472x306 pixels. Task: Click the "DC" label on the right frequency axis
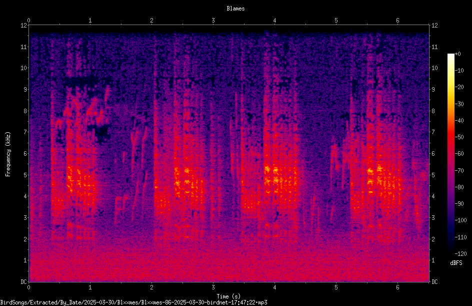click(x=434, y=282)
